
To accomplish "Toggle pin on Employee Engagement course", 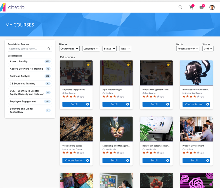I will 88,65.
